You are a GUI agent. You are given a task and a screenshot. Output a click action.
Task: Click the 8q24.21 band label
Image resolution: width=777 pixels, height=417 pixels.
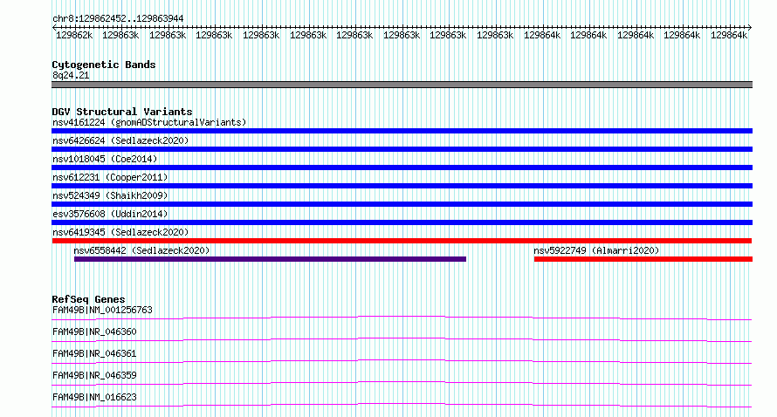[x=71, y=75]
